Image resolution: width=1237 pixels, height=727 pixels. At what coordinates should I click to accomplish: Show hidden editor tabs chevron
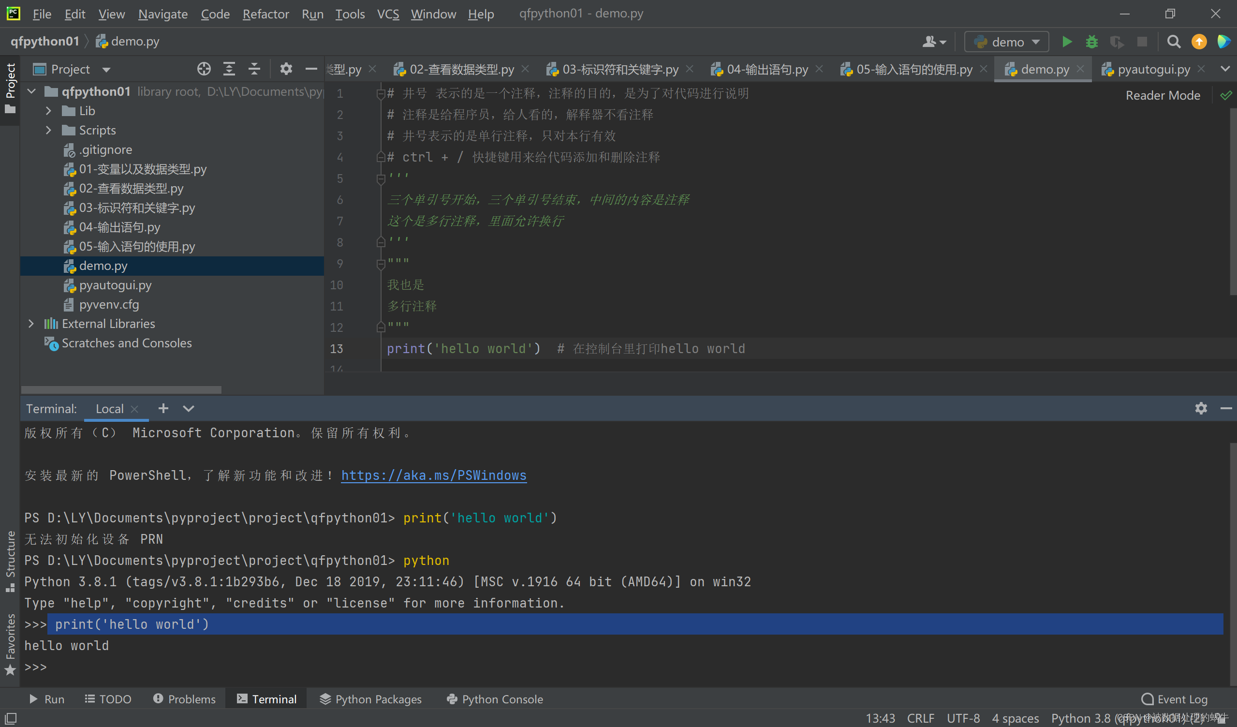tap(1225, 69)
